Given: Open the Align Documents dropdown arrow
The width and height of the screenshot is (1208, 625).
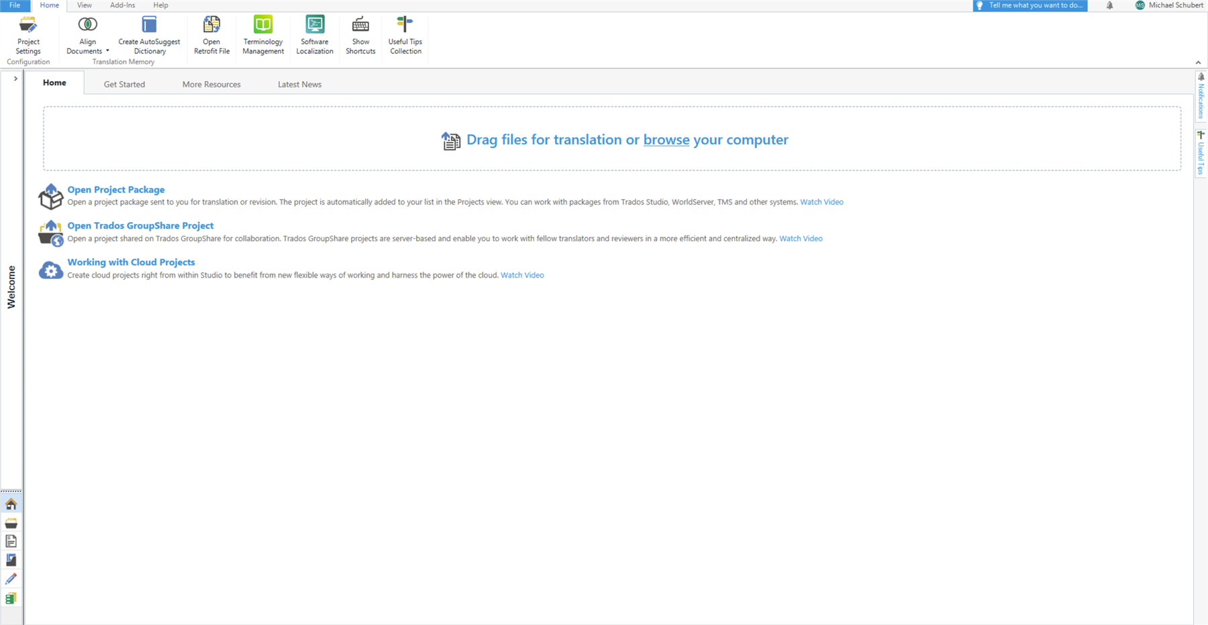Looking at the screenshot, I should pyautogui.click(x=107, y=51).
